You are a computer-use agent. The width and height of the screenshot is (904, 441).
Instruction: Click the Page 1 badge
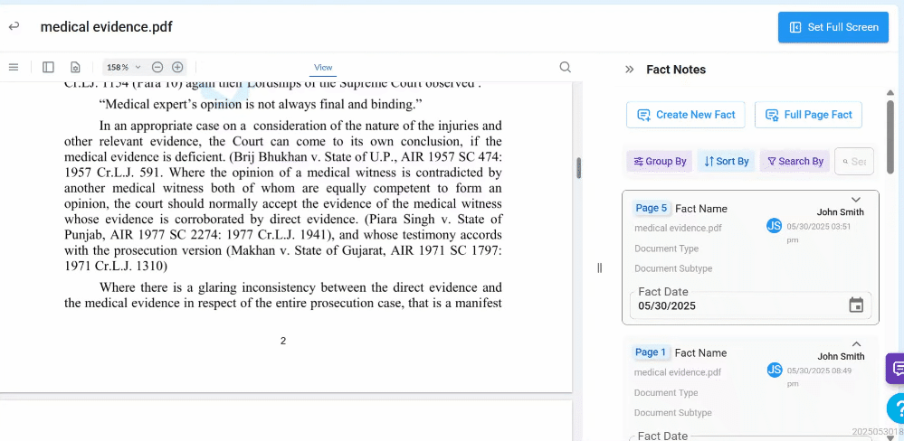(x=651, y=352)
